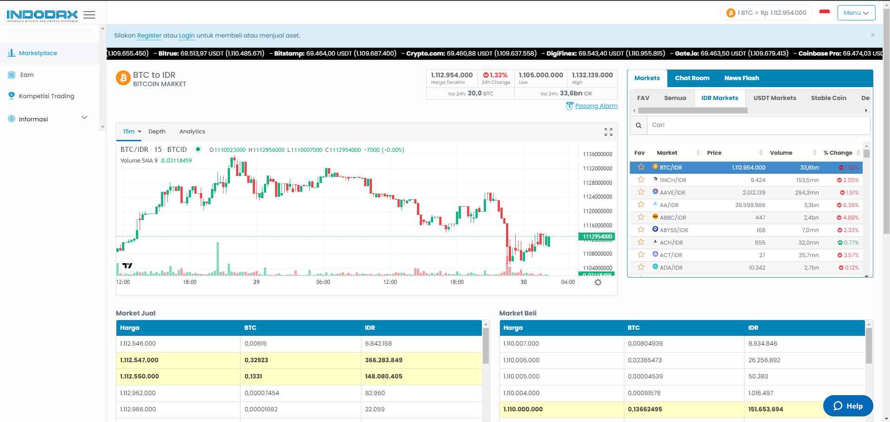The height and width of the screenshot is (422, 890).
Task: Expand the chart to fullscreen
Action: (608, 132)
